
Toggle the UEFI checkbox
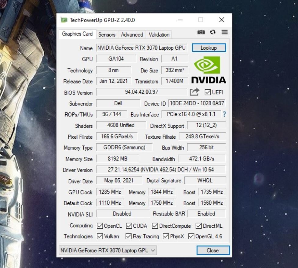pos(208,92)
